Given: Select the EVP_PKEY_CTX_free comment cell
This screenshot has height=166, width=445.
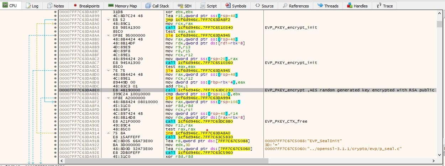Looking at the screenshot, I should (286, 121).
